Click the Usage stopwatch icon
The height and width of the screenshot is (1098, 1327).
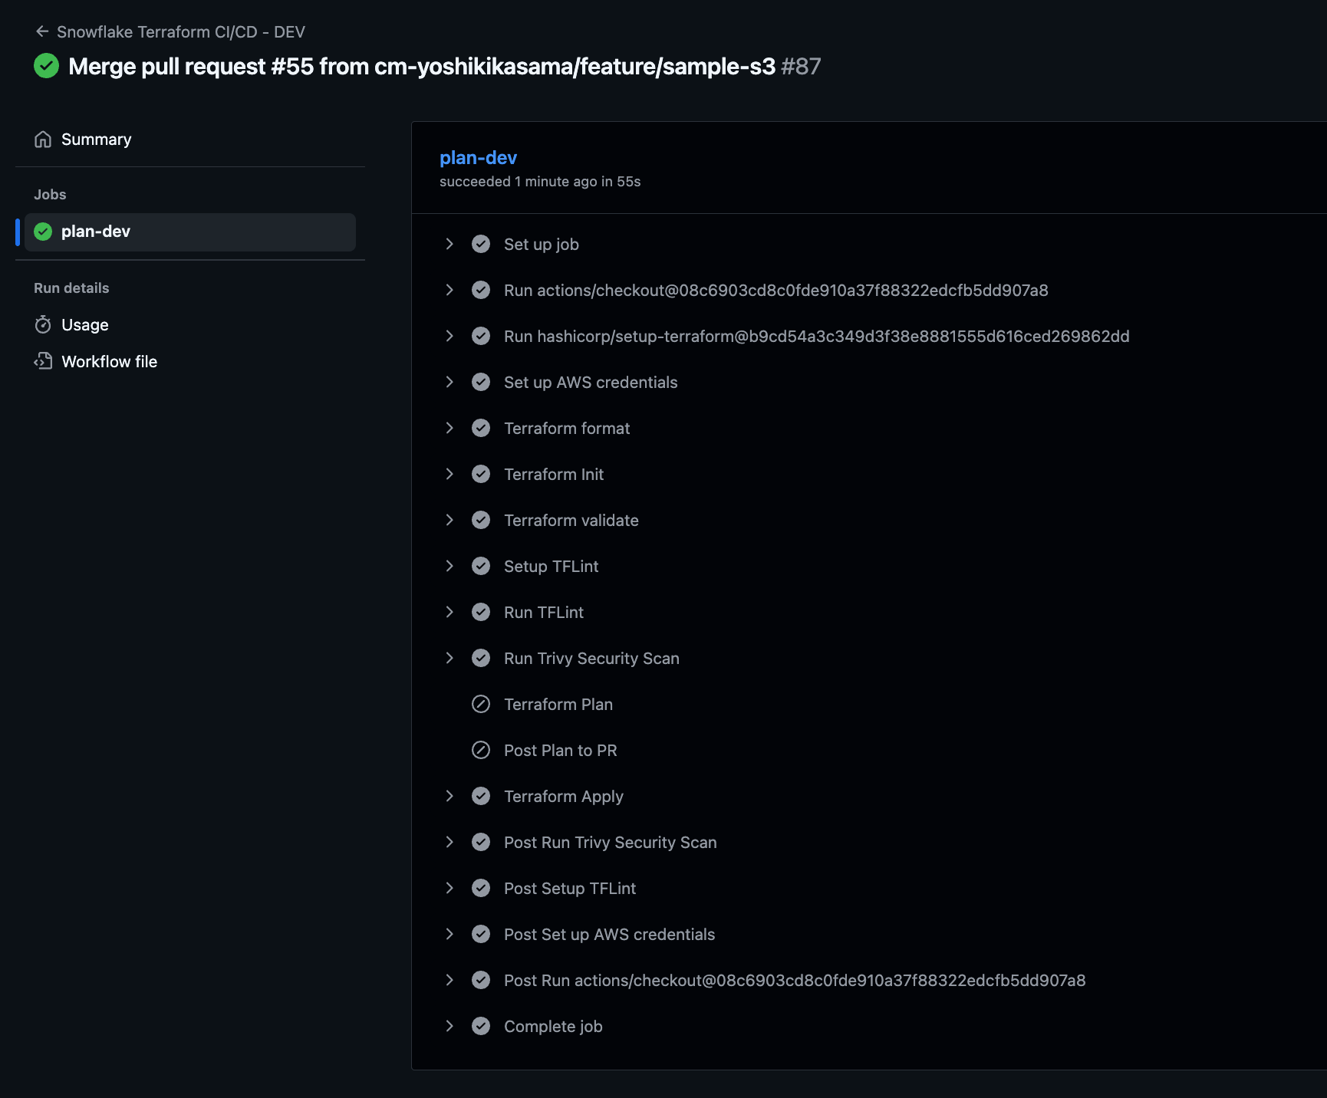(x=43, y=325)
